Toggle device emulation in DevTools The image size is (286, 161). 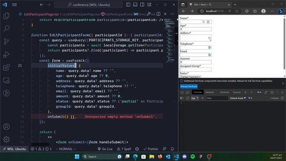coord(188,92)
